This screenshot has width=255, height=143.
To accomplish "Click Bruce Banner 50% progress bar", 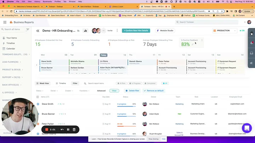I will pyautogui.click(x=126, y=116).
